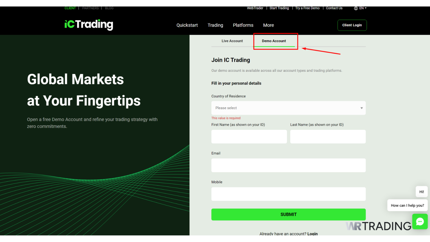430x242 pixels.
Task: Click the SUBMIT button
Action: click(x=288, y=214)
